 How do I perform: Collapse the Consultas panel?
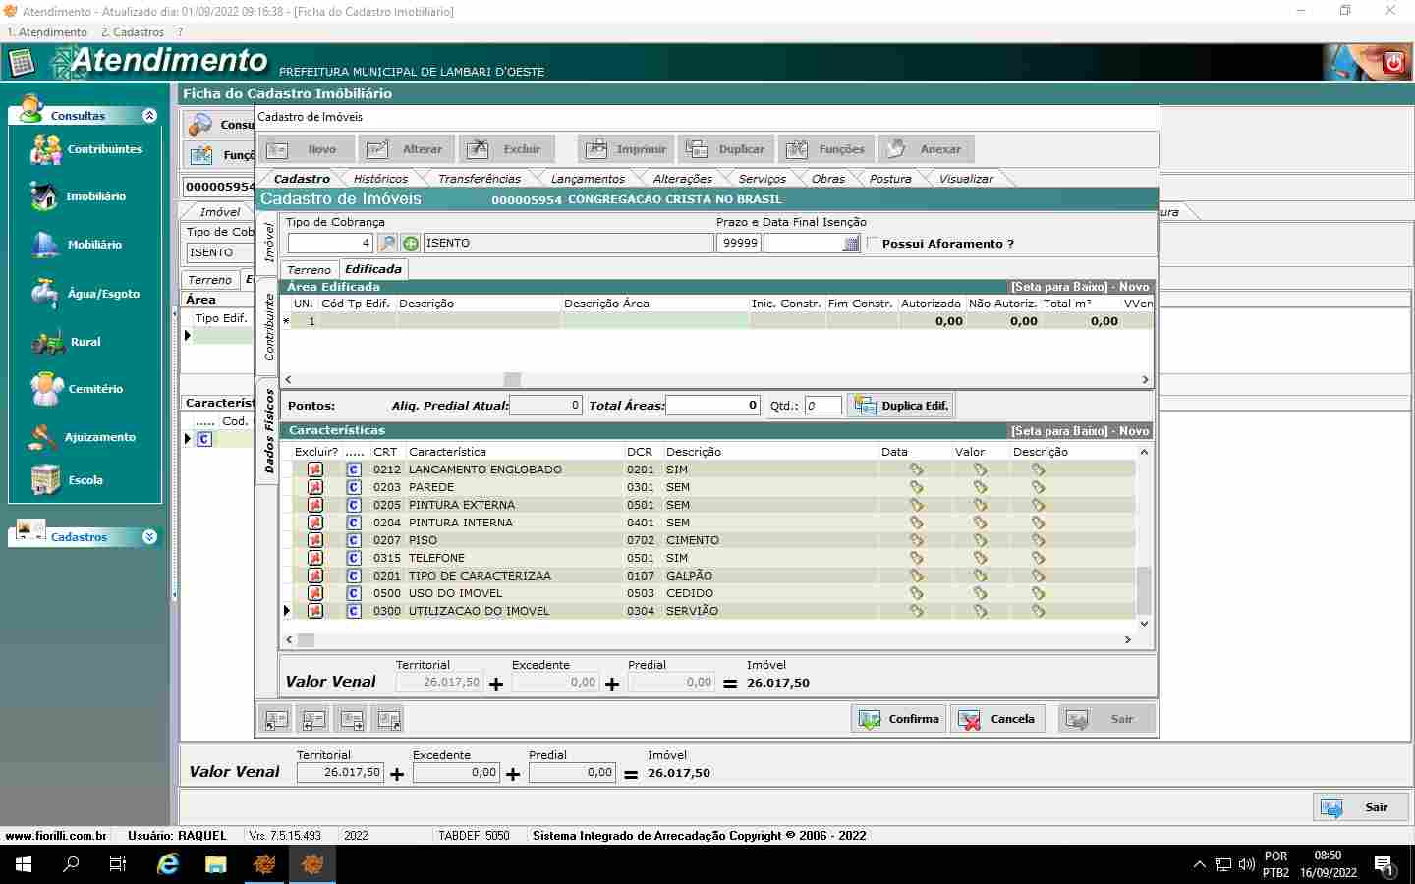[149, 115]
